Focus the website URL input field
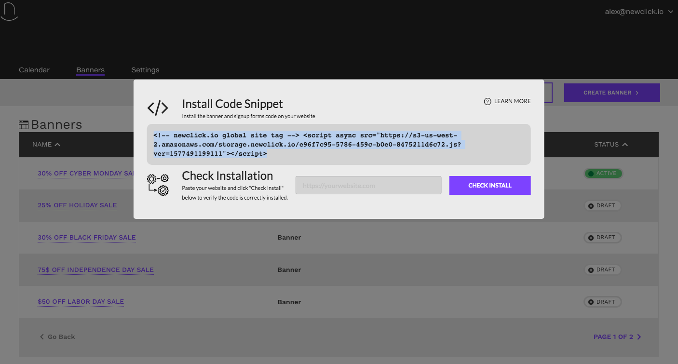678x364 pixels. [x=368, y=185]
